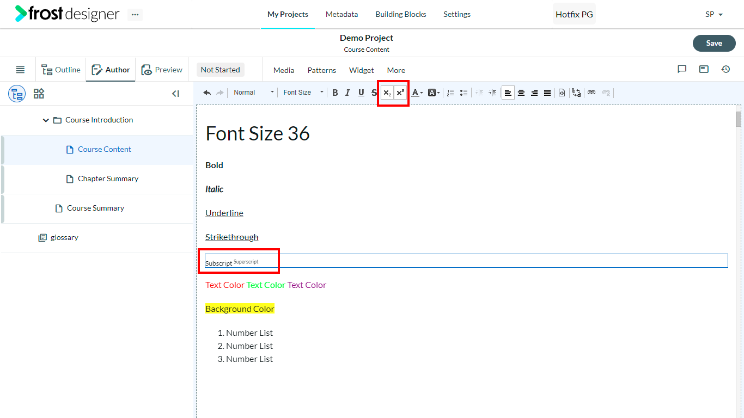Collapse the left sidebar panel
The image size is (744, 418).
click(175, 94)
